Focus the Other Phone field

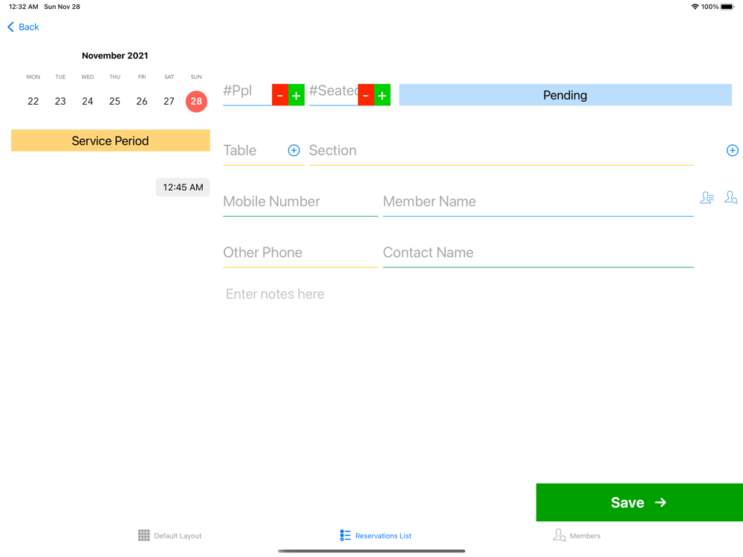click(x=300, y=253)
